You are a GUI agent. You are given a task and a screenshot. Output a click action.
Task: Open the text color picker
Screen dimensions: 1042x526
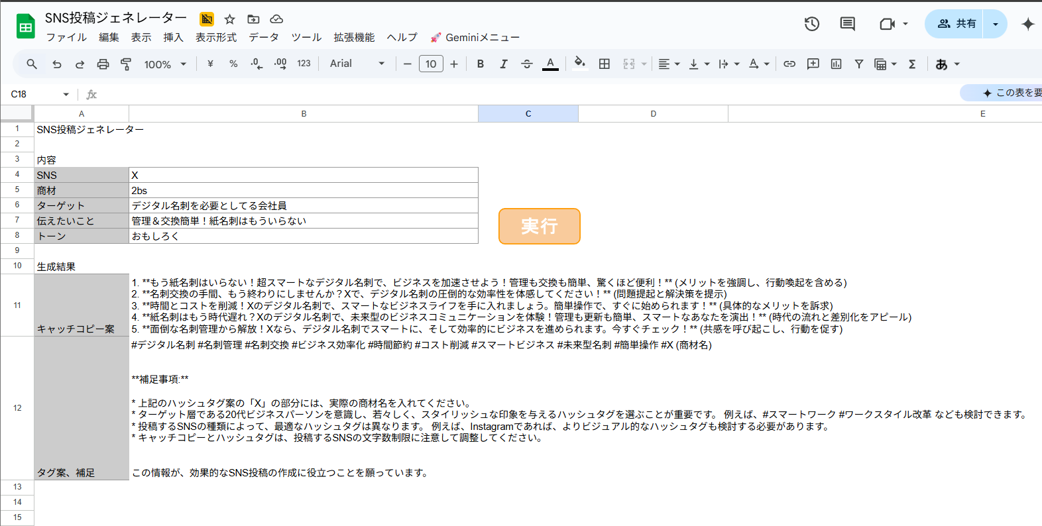[550, 64]
